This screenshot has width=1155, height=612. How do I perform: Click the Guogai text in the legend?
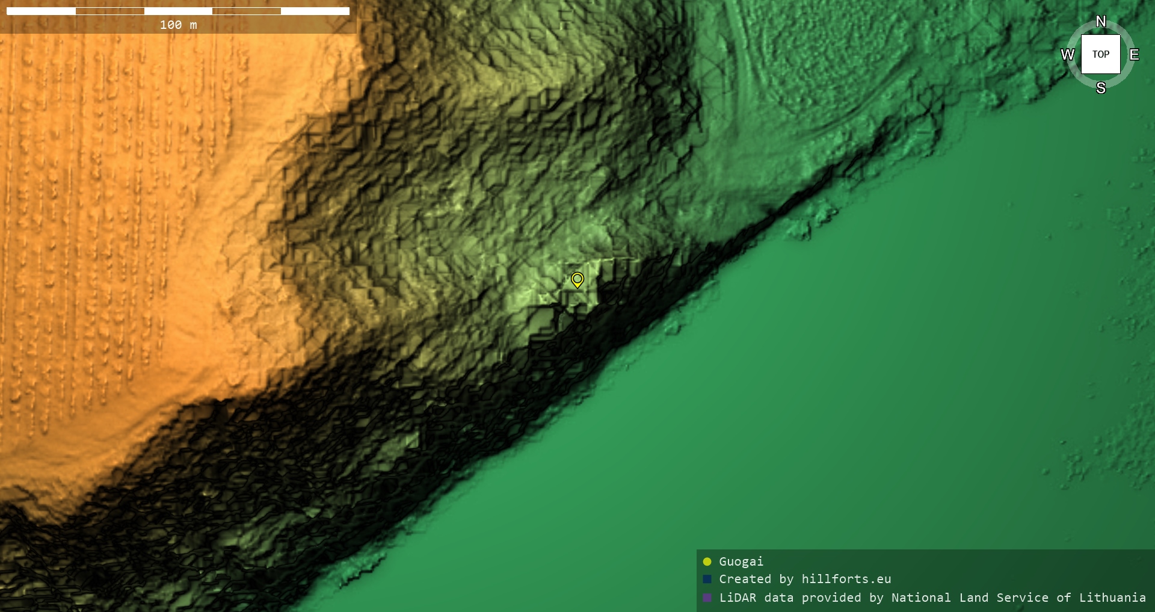(x=741, y=561)
